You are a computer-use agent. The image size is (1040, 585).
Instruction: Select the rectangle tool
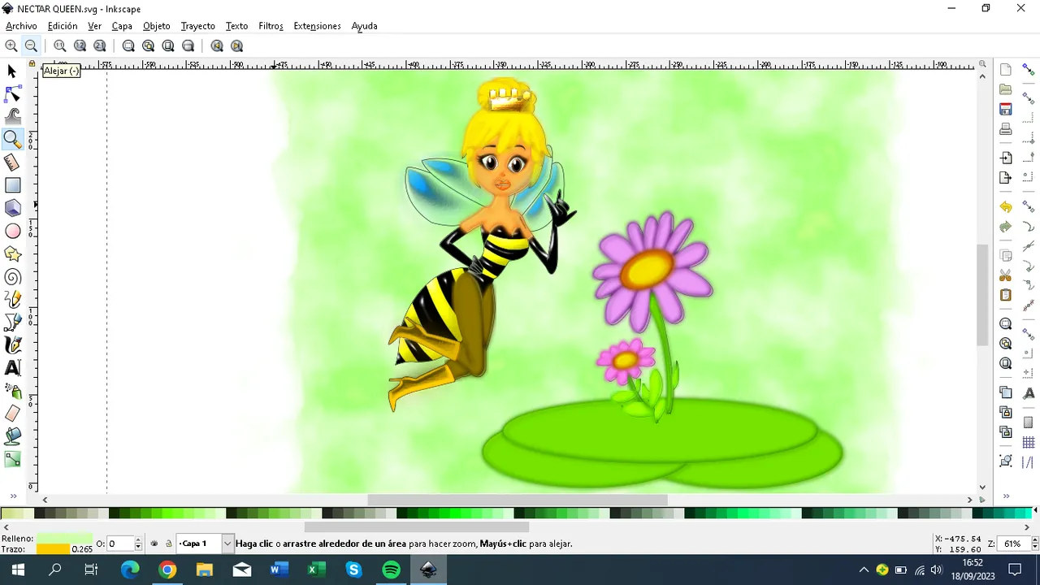12,185
